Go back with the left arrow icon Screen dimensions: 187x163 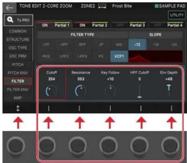(x=9, y=8)
